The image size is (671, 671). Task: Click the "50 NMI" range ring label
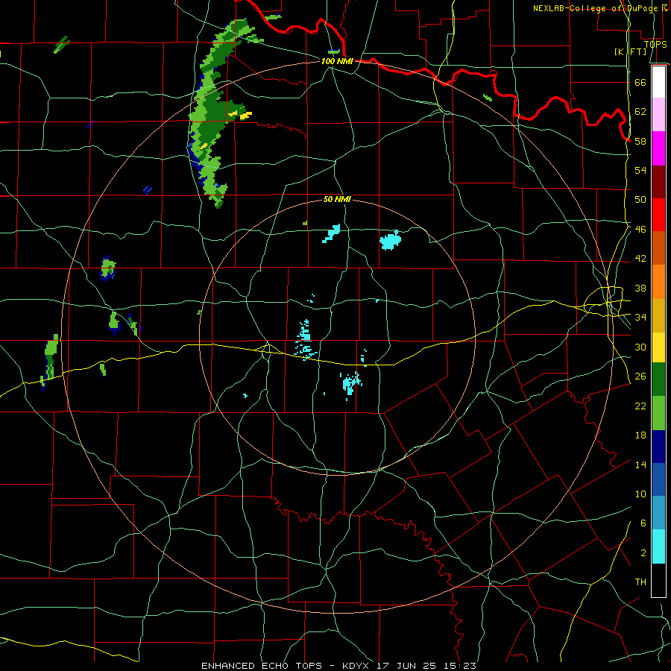[x=337, y=199]
